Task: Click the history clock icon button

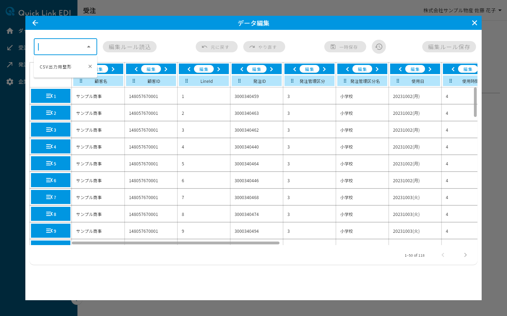Action: coord(379,47)
